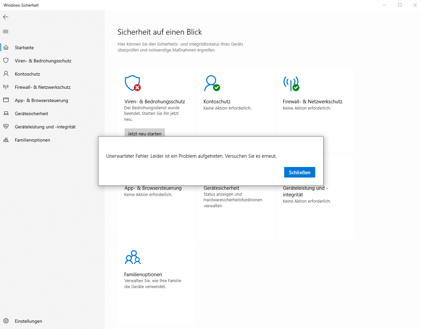This screenshot has height=329, width=421.
Task: Open the Gerätesicherheit card title
Action: tap(221, 188)
